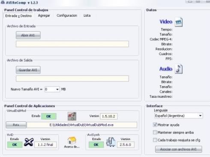The width and height of the screenshot is (210, 157).
Task: Click the output file path field
Action: click(x=72, y=78)
